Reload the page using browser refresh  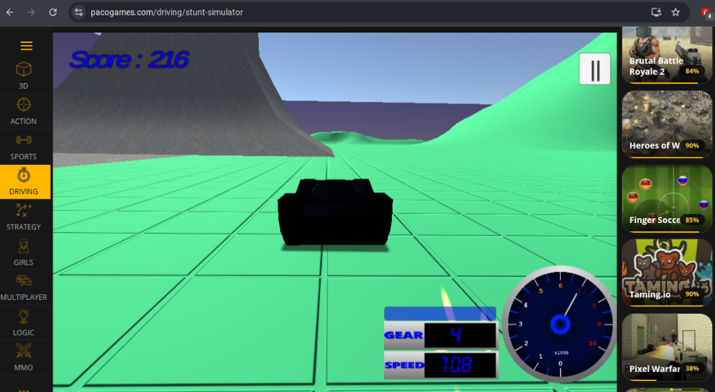(53, 12)
